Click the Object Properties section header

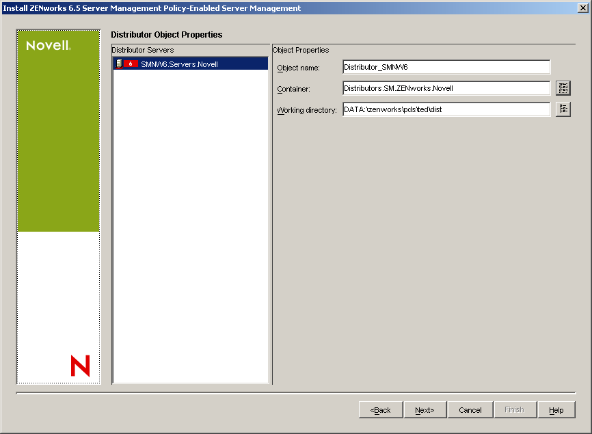click(294, 49)
